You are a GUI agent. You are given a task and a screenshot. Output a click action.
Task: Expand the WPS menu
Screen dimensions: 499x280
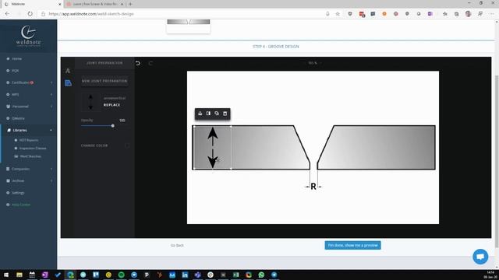(x=29, y=95)
